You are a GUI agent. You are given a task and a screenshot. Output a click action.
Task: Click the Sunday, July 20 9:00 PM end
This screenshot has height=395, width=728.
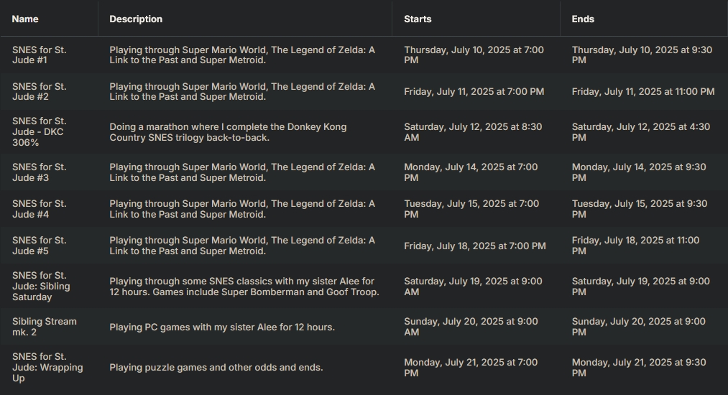(638, 327)
